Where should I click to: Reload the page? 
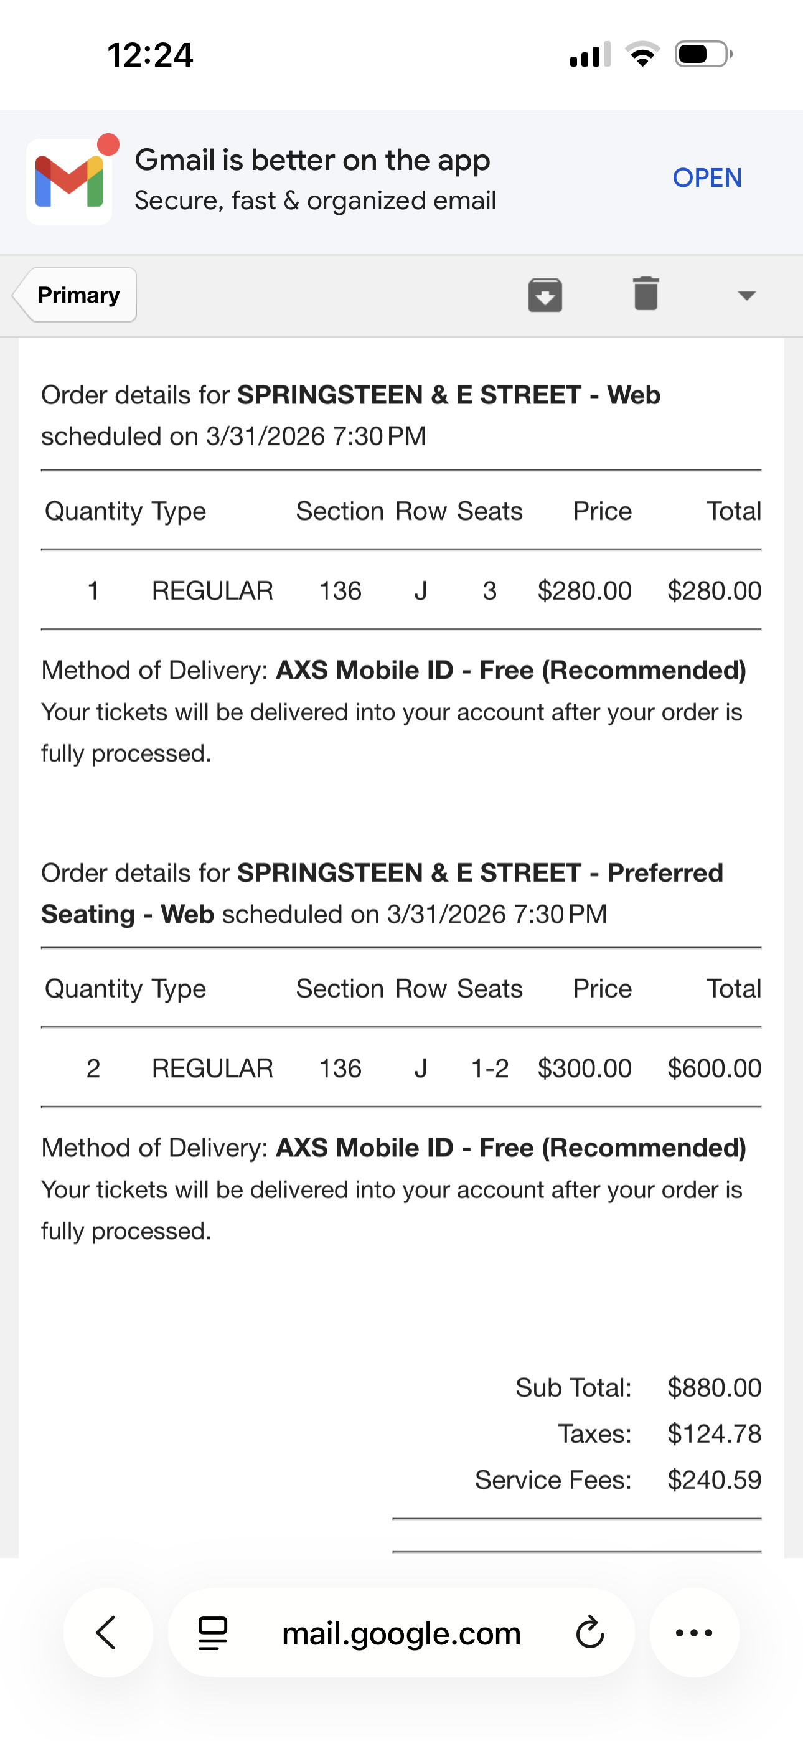589,1633
